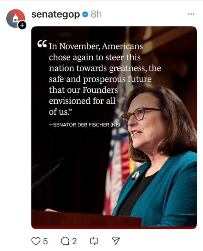
Task: Click the brooch on the teal jacket
Action: coord(135,175)
